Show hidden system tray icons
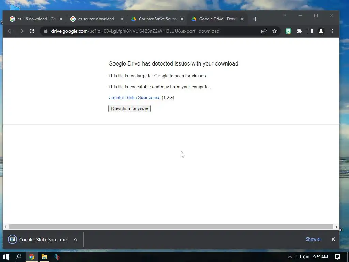Image resolution: width=349 pixels, height=262 pixels. (x=290, y=257)
